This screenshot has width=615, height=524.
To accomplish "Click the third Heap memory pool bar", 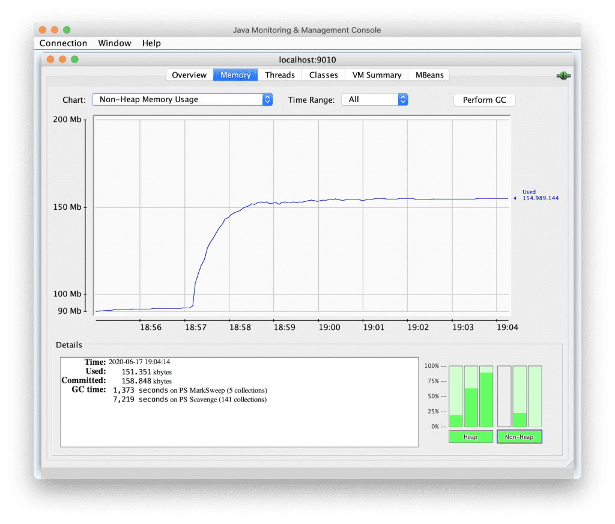I will [x=486, y=397].
